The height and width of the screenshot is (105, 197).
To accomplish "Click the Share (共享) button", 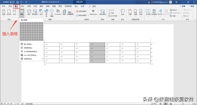I will coord(183,6).
